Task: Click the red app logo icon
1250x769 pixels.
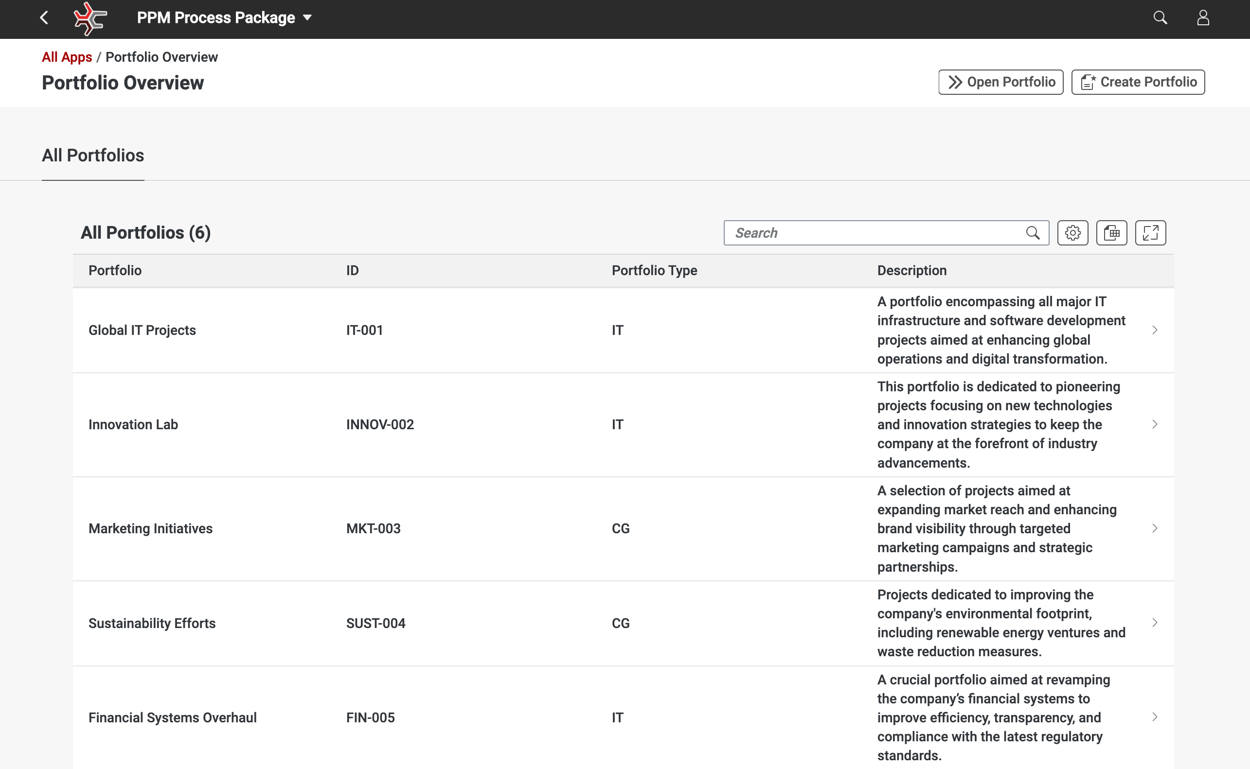Action: tap(90, 19)
